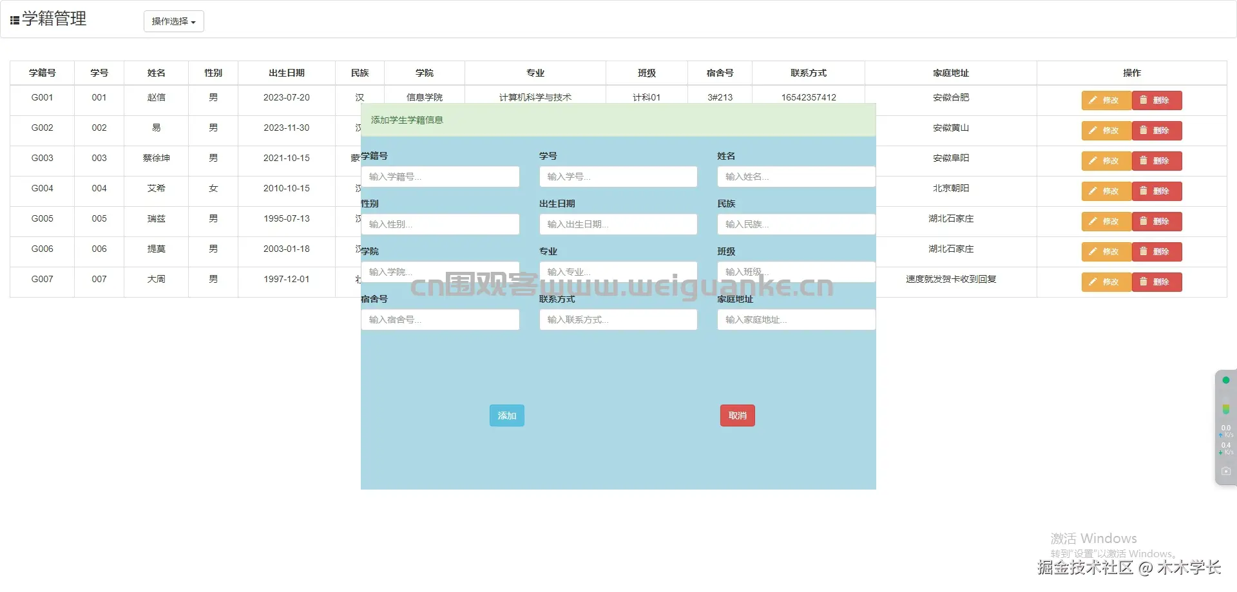This screenshot has width=1237, height=592.
Task: Click the green status dot in floating widget
Action: (1226, 380)
